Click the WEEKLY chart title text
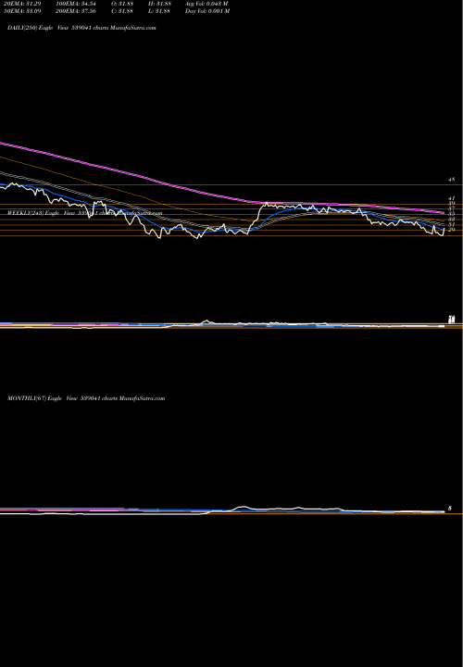 coord(84,213)
